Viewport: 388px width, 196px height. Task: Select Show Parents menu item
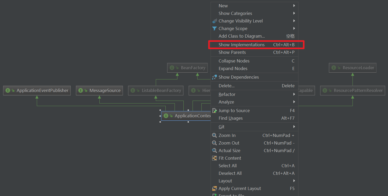pyautogui.click(x=254, y=52)
